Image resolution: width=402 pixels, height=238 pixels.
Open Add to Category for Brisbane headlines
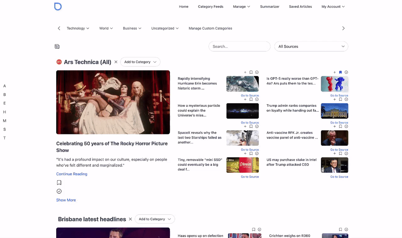pyautogui.click(x=155, y=219)
